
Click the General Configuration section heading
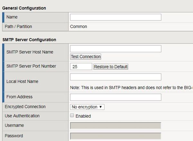(24, 8)
